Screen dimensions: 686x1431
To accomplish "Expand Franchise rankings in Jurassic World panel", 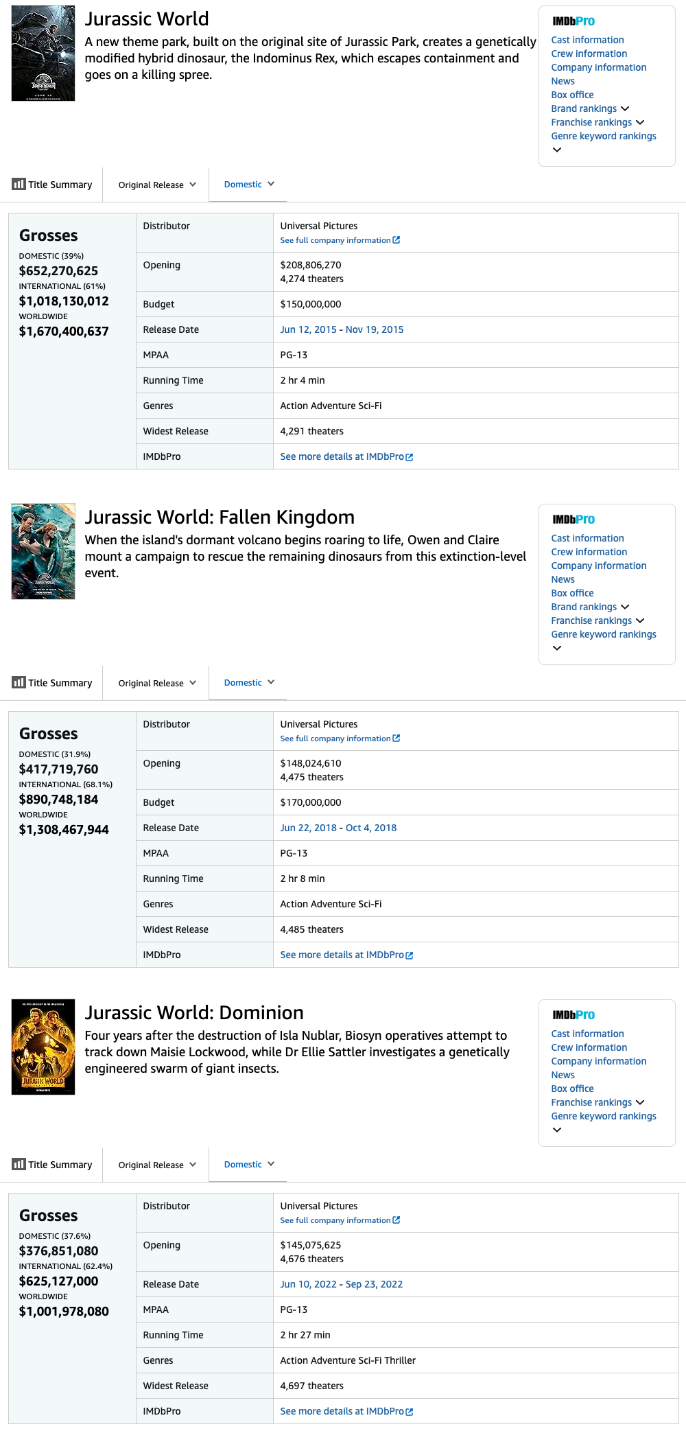I will 640,122.
